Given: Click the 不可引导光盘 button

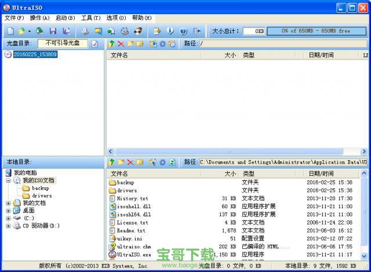Looking at the screenshot, I should coord(63,43).
